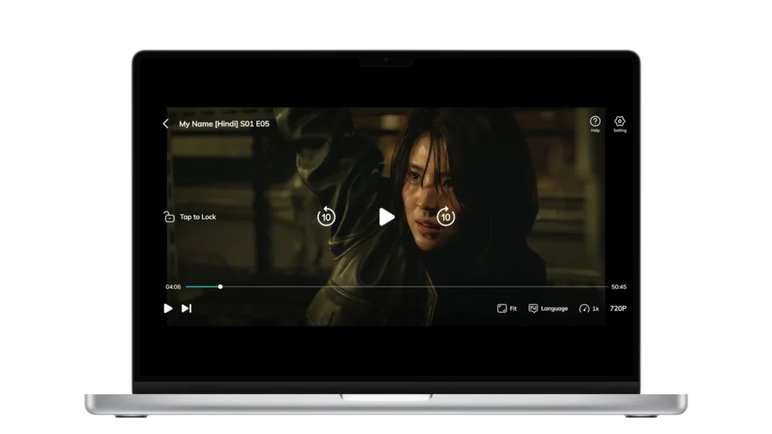Viewport: 772px width, 434px height.
Task: Open the Language options
Action: point(548,308)
